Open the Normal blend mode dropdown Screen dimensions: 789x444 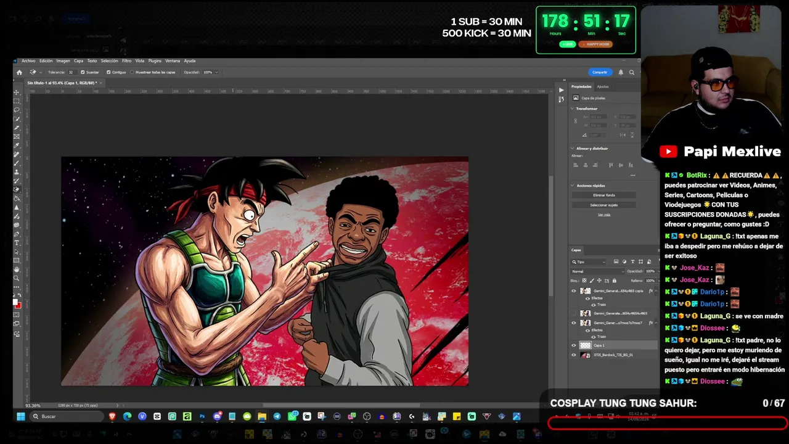(597, 271)
